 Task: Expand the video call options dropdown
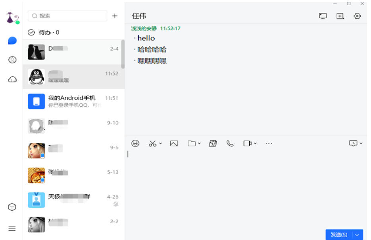254,143
